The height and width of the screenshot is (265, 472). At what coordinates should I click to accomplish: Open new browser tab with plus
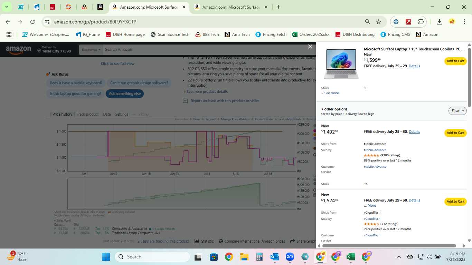pos(279,7)
